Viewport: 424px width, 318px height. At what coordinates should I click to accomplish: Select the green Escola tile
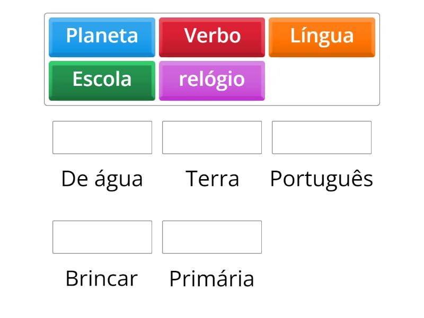[102, 80]
